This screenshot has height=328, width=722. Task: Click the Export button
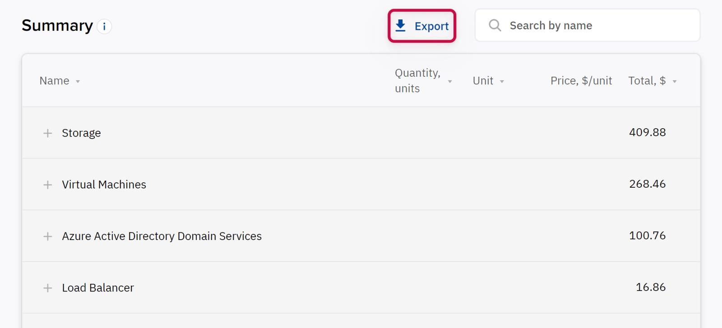tap(422, 26)
